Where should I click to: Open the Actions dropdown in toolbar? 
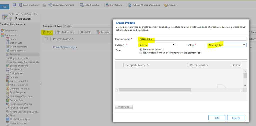tap(170, 5)
